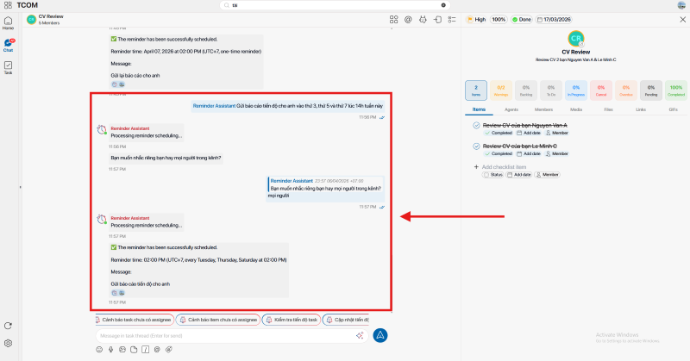Image resolution: width=690 pixels, height=361 pixels.
Task: Switch to the Links tab
Action: click(x=641, y=109)
